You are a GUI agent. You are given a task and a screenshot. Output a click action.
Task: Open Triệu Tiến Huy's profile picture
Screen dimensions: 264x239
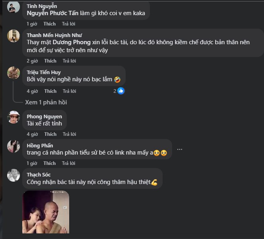pos(14,72)
